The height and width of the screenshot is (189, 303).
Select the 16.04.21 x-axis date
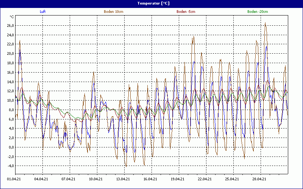click(x=150, y=179)
